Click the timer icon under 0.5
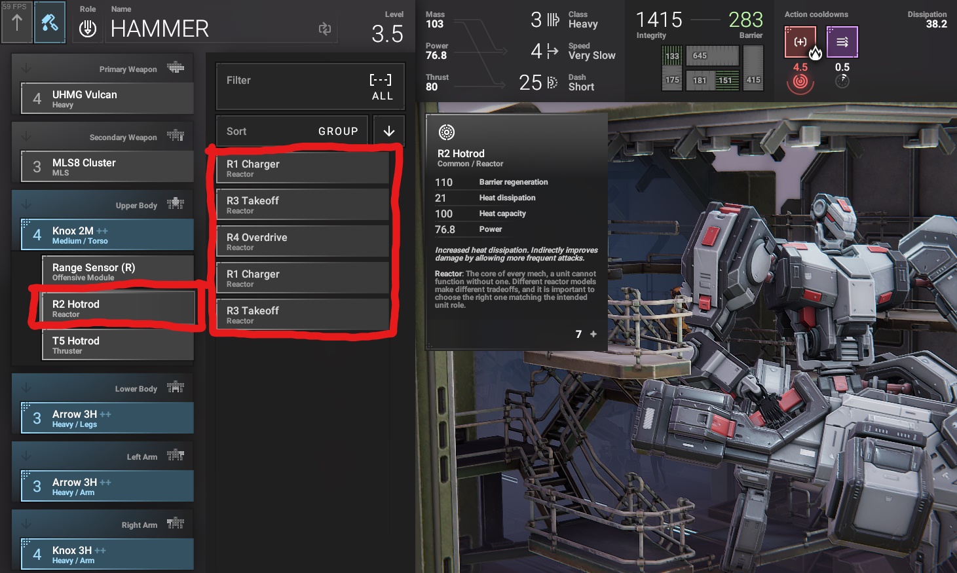 [x=842, y=81]
